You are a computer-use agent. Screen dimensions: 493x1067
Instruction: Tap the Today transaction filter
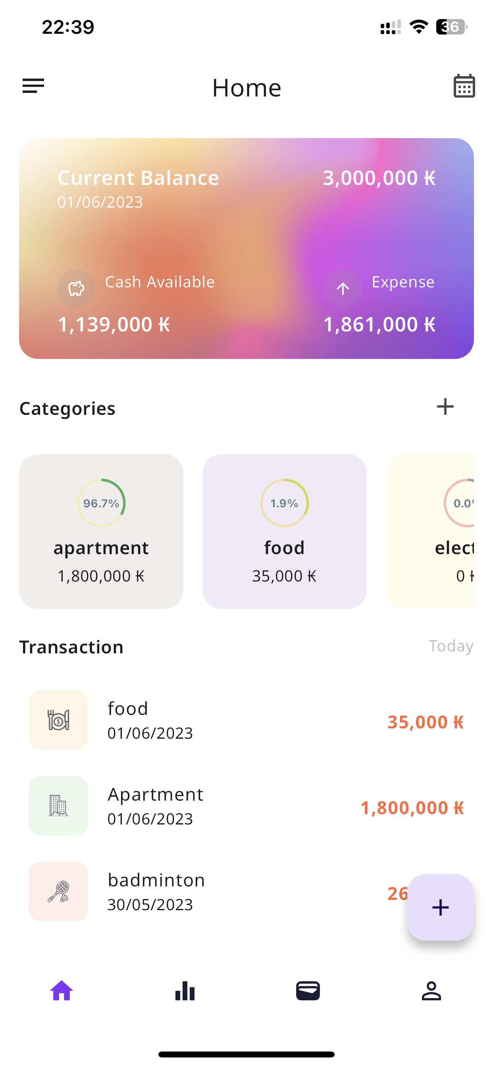coord(450,646)
